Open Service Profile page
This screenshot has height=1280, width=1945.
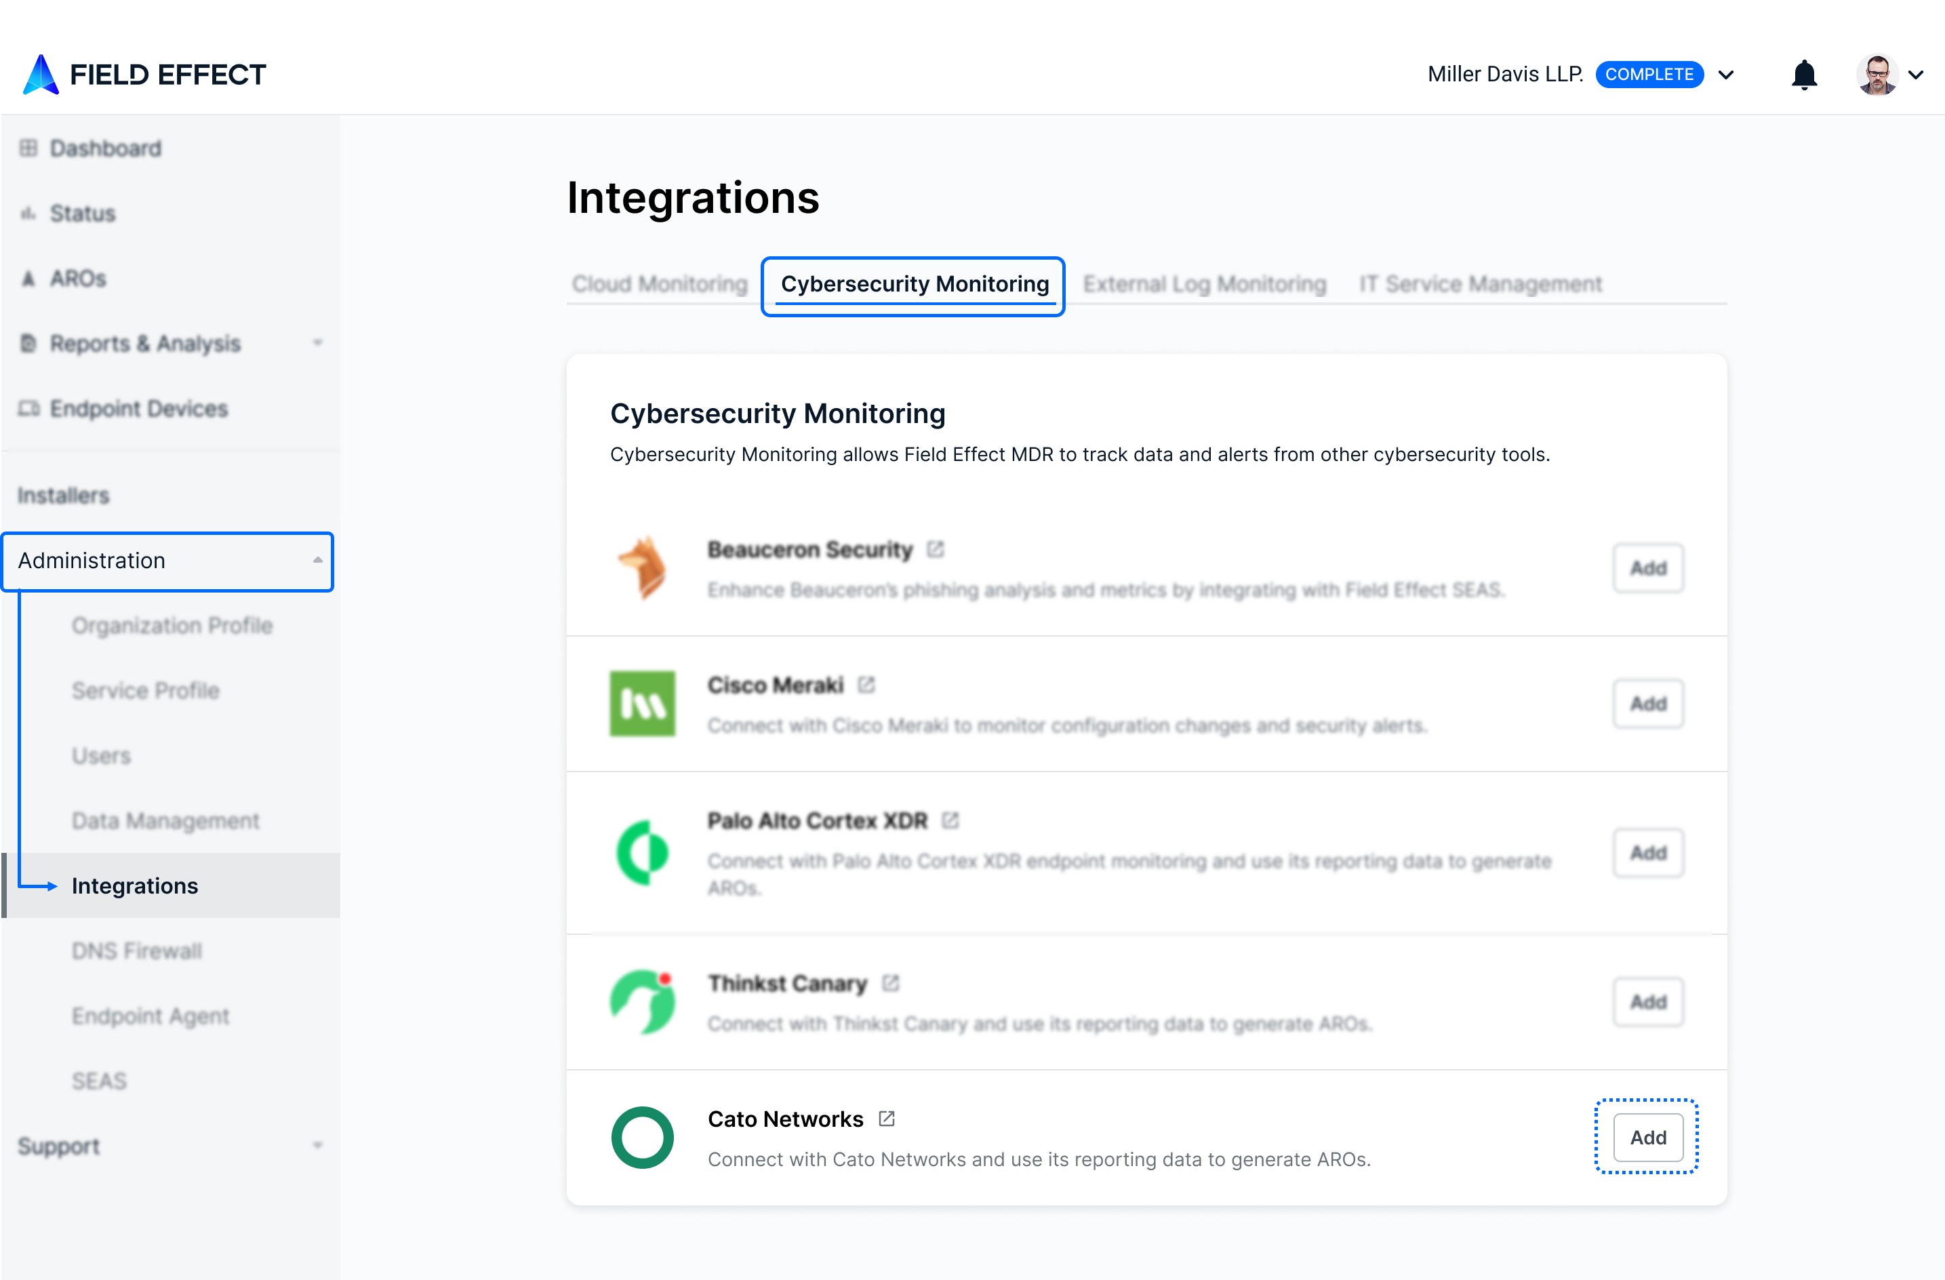(x=146, y=691)
